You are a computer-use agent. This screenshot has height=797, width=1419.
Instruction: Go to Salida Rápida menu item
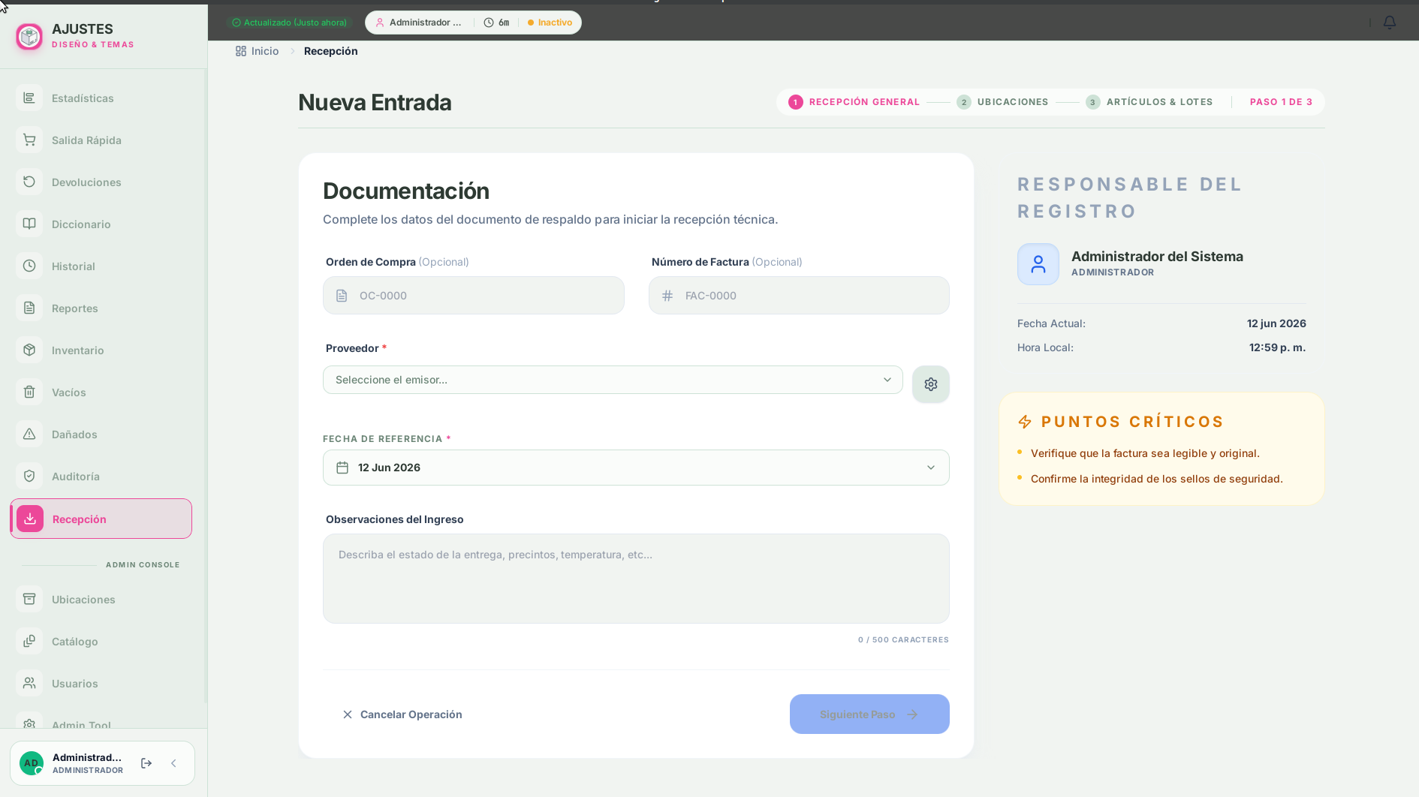[101, 140]
